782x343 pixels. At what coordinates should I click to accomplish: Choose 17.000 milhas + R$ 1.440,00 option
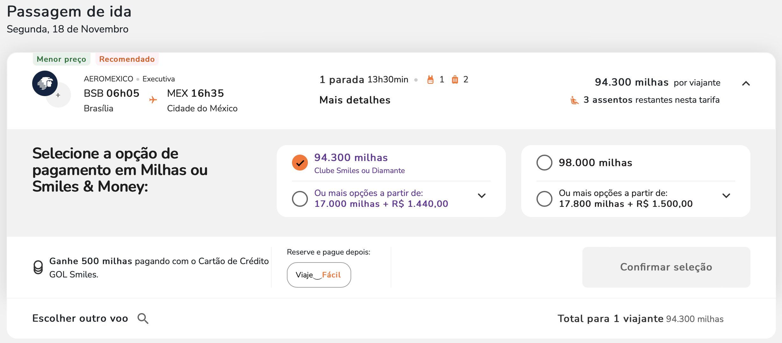click(300, 199)
